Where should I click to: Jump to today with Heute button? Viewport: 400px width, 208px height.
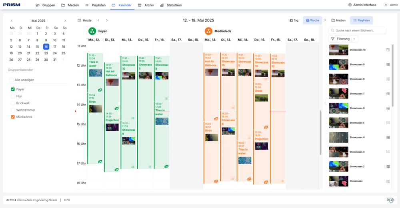tap(85, 20)
